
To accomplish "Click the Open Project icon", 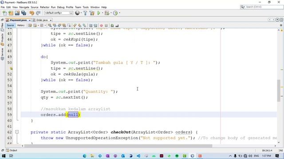I will click(x=17, y=13).
